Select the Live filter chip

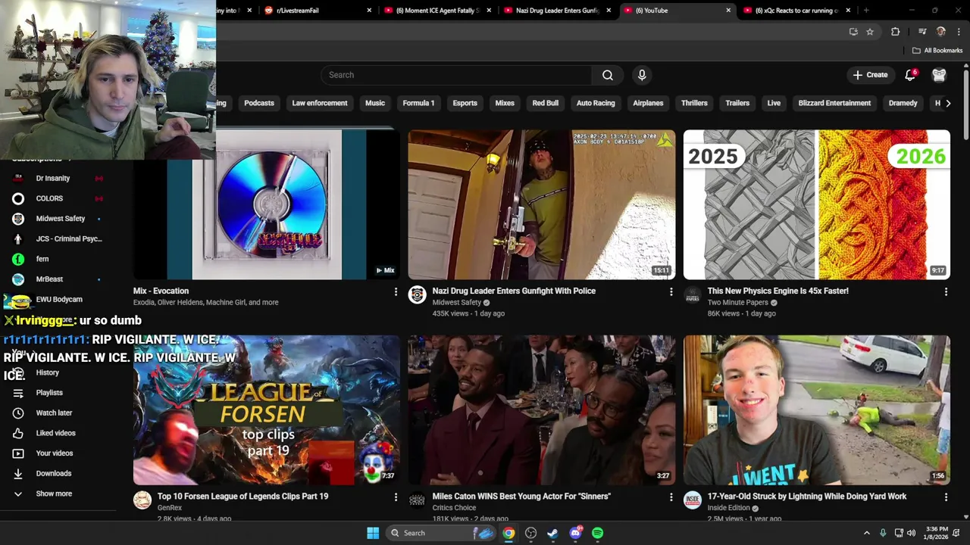point(774,103)
